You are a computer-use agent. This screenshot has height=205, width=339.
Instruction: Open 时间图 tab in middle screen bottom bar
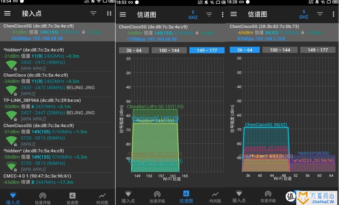[x=215, y=197]
